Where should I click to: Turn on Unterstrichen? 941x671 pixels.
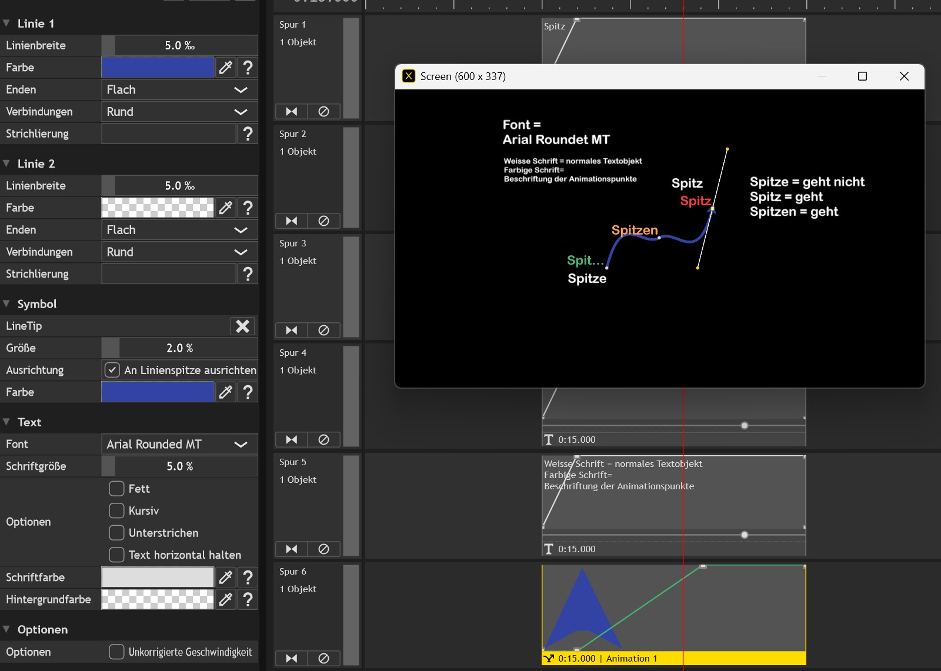click(x=116, y=533)
